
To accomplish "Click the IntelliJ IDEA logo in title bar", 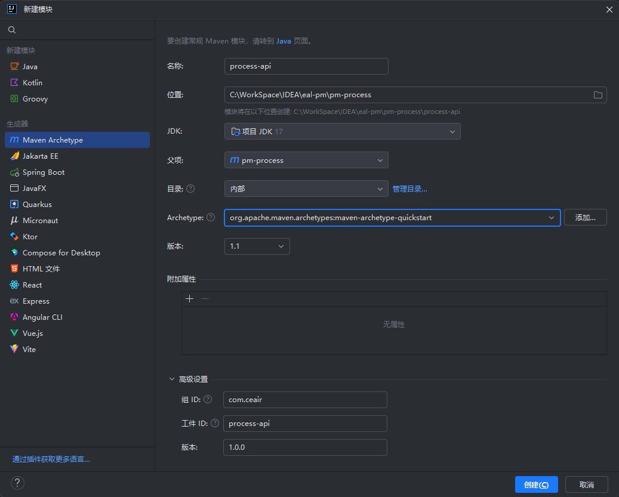I will coord(12,9).
